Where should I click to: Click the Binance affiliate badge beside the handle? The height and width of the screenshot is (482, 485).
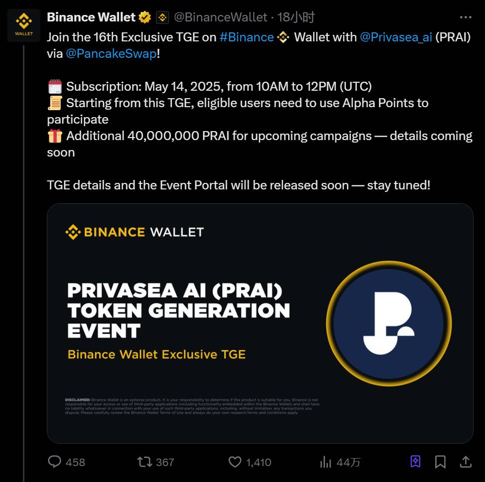coord(162,17)
